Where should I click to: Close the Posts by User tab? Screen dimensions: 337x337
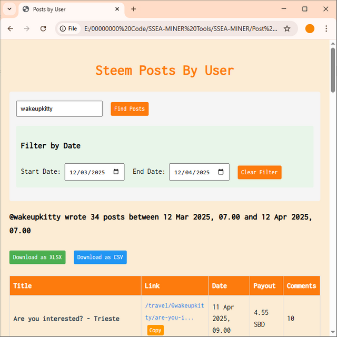pos(117,9)
